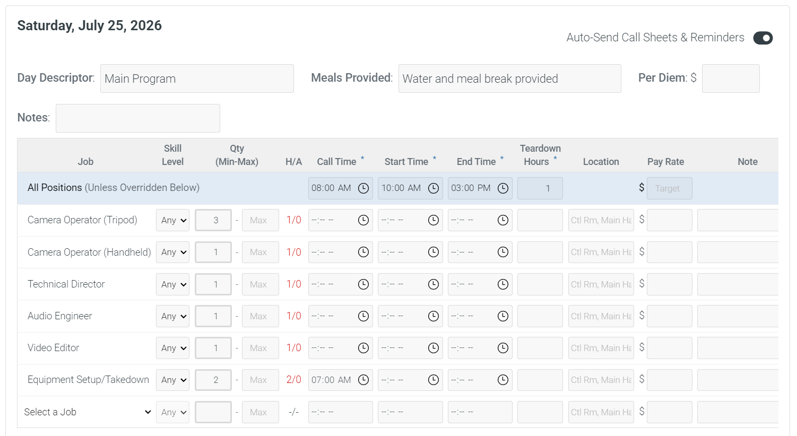The width and height of the screenshot is (797, 436).
Task: Click Location field for Video Editor
Action: pos(601,348)
